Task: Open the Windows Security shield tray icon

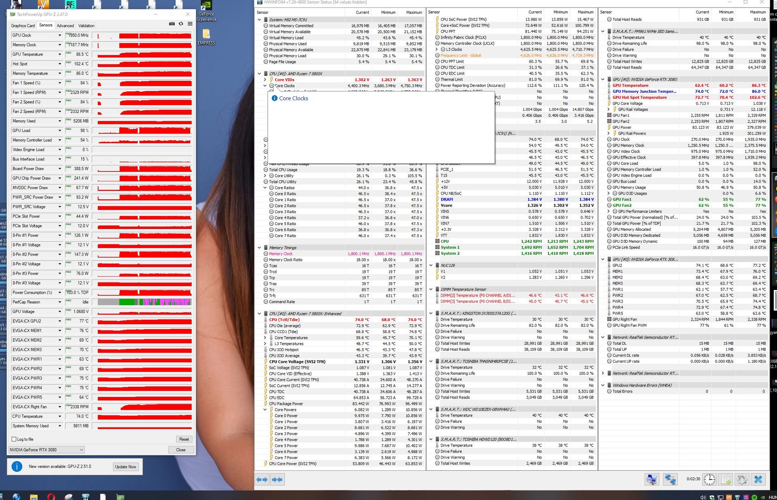Action: click(712, 497)
